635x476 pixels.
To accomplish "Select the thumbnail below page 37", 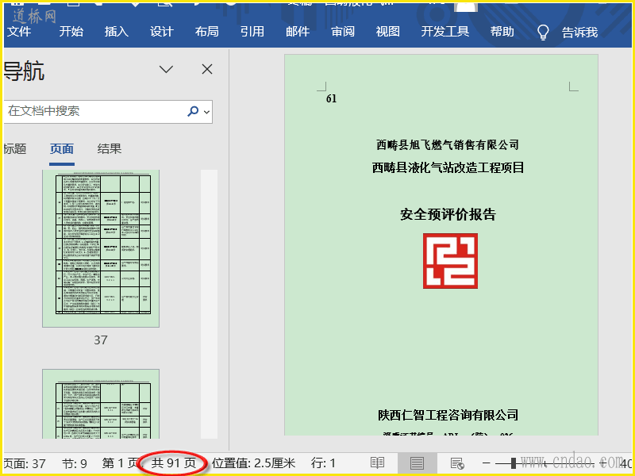I will pyautogui.click(x=101, y=404).
